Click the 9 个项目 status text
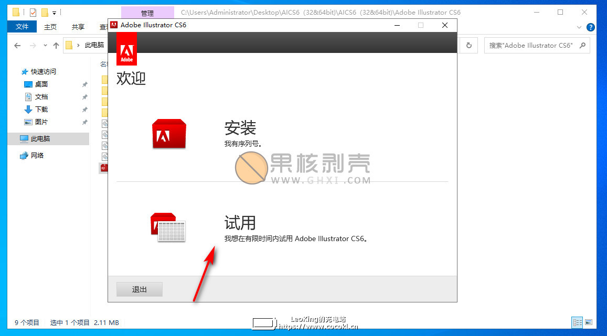Image resolution: width=607 pixels, height=336 pixels. point(27,322)
